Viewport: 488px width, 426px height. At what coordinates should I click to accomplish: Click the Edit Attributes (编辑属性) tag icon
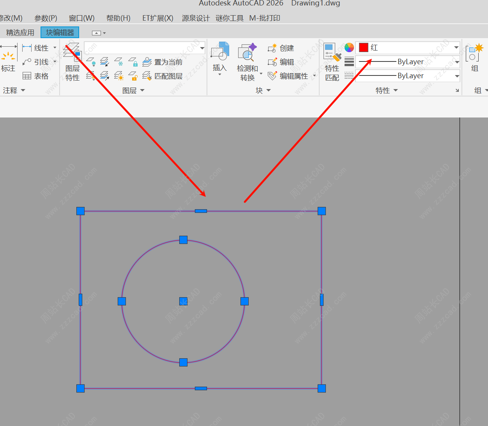click(x=272, y=76)
